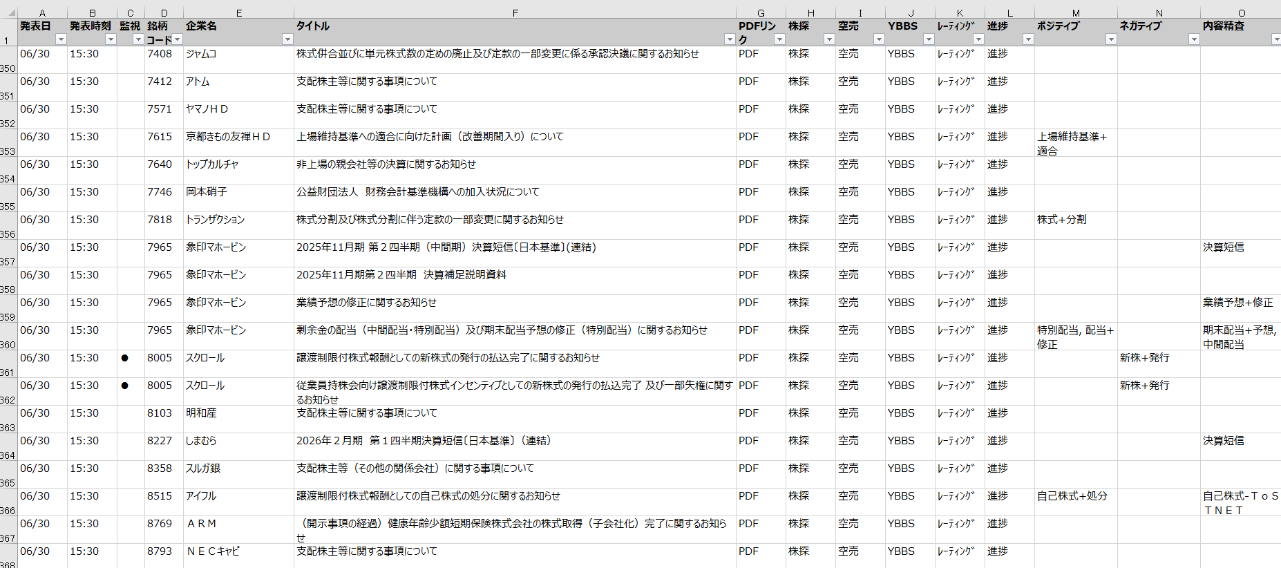The width and height of the screenshot is (1281, 568).
Task: Select the スルガ銀 company cell
Action: 238,475
